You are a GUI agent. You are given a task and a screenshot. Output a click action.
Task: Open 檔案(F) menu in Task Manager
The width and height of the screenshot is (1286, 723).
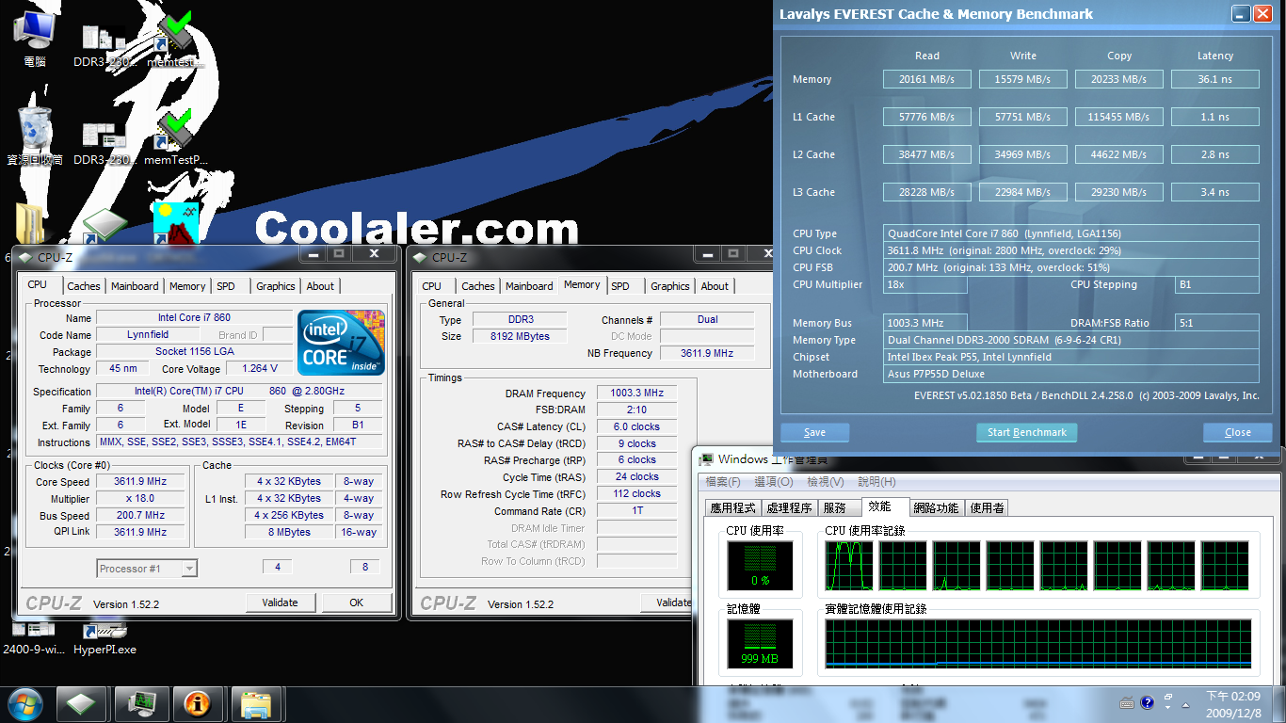click(x=723, y=482)
